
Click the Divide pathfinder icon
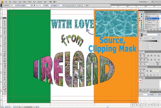click(140, 75)
